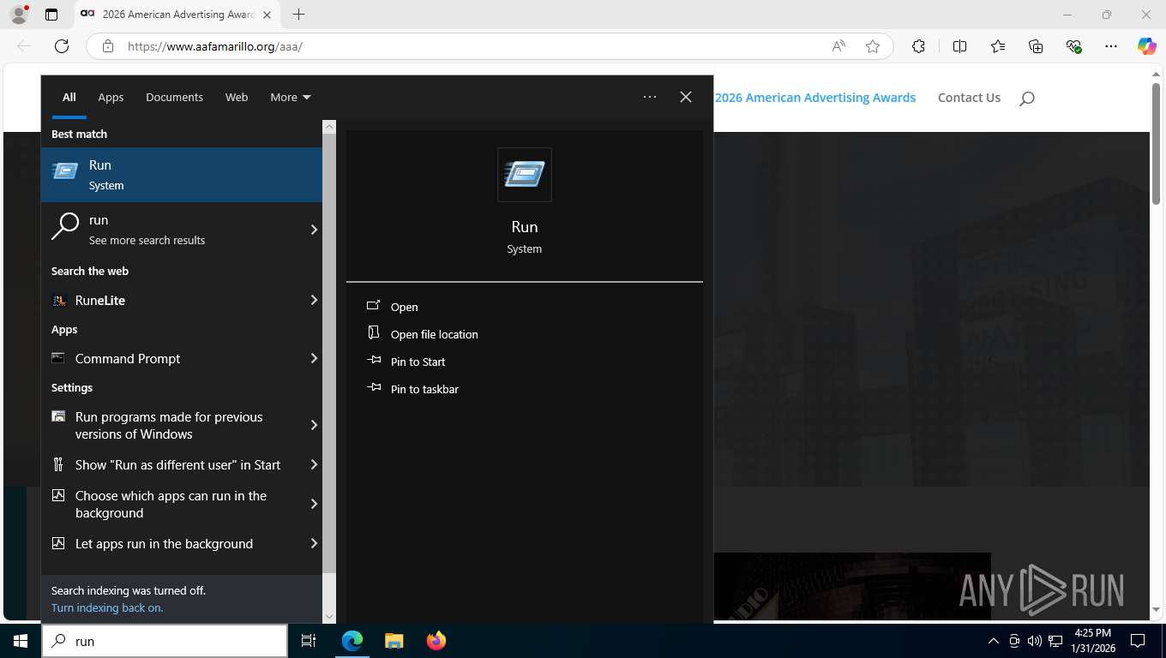This screenshot has width=1166, height=658.
Task: Show hidden system tray icons
Action: [x=994, y=641]
